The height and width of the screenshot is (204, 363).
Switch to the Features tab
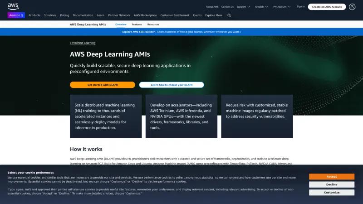click(137, 24)
